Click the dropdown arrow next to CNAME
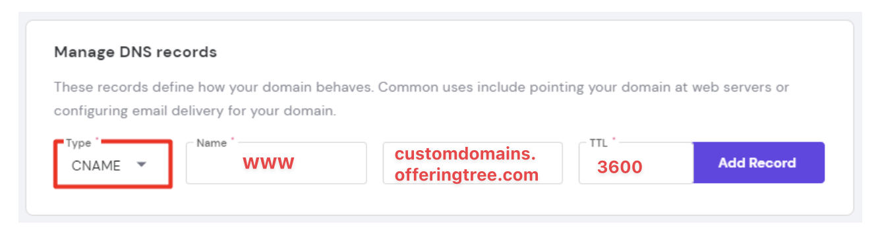This screenshot has width=878, height=249. point(141,165)
